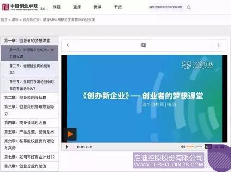231x172 pixels.
Task: Toggle fullscreen video mode
Action: [x=222, y=147]
